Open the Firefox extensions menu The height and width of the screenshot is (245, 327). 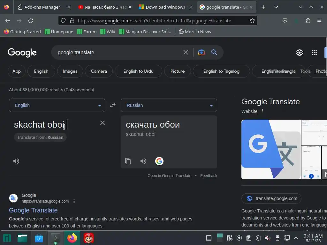(x=308, y=20)
